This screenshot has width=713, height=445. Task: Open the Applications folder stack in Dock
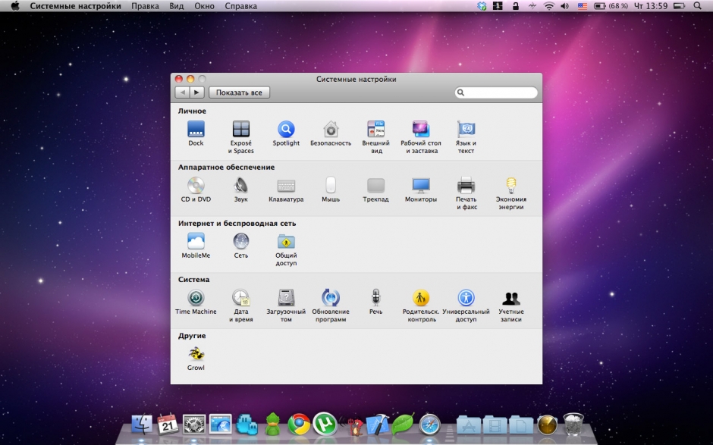pos(469,425)
